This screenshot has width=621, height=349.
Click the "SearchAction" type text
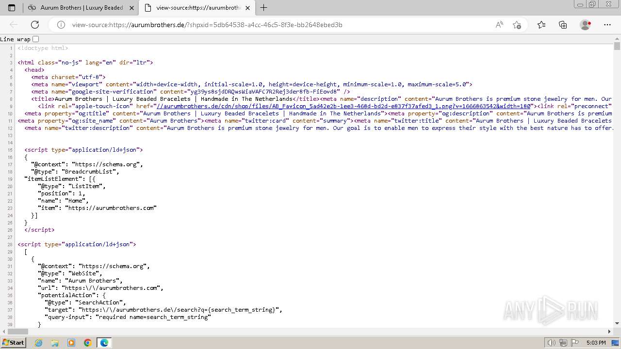[x=100, y=302]
